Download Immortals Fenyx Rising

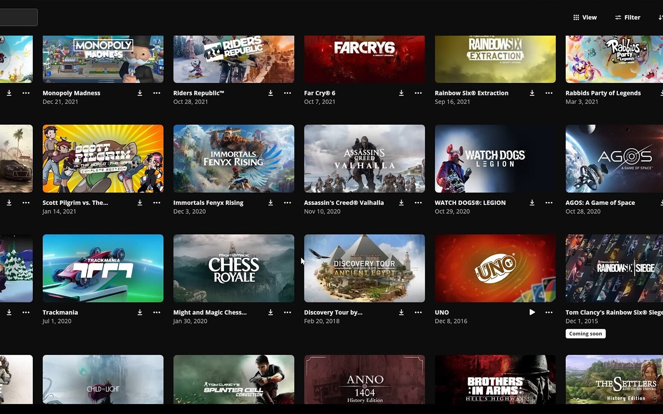pyautogui.click(x=270, y=203)
